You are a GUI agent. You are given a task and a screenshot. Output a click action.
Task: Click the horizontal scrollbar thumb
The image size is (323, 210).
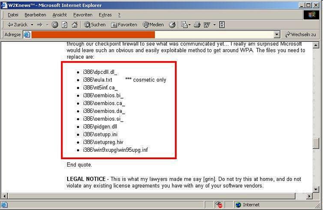click(152, 196)
